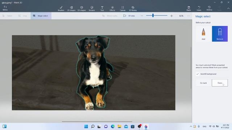The height and width of the screenshot is (130, 232).
Task: Open the Effects panel
Action: pyautogui.click(x=112, y=9)
